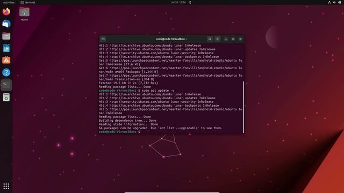The image size is (344, 193).
Task: Open terminal hamburger menu
Action: click(217, 39)
